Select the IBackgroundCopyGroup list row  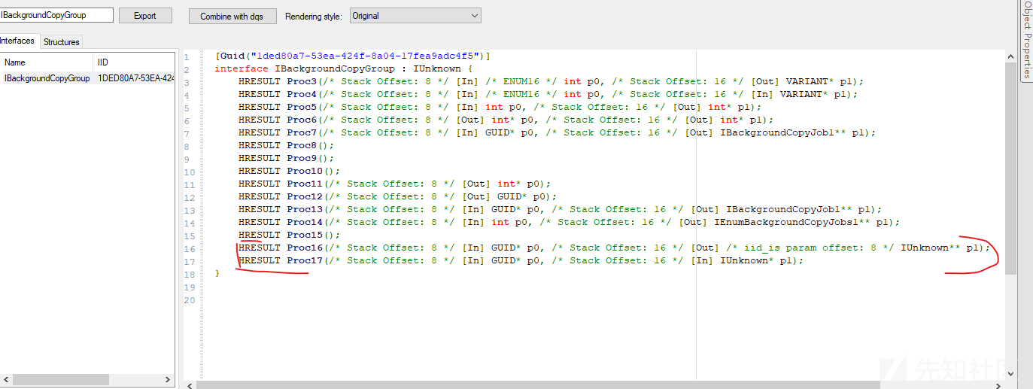[87, 78]
